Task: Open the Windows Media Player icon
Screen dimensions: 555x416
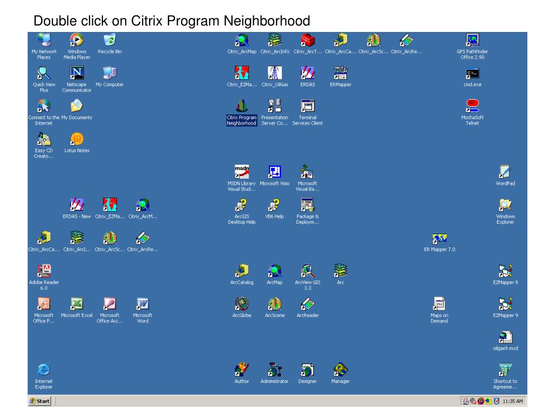Action: tap(77, 40)
